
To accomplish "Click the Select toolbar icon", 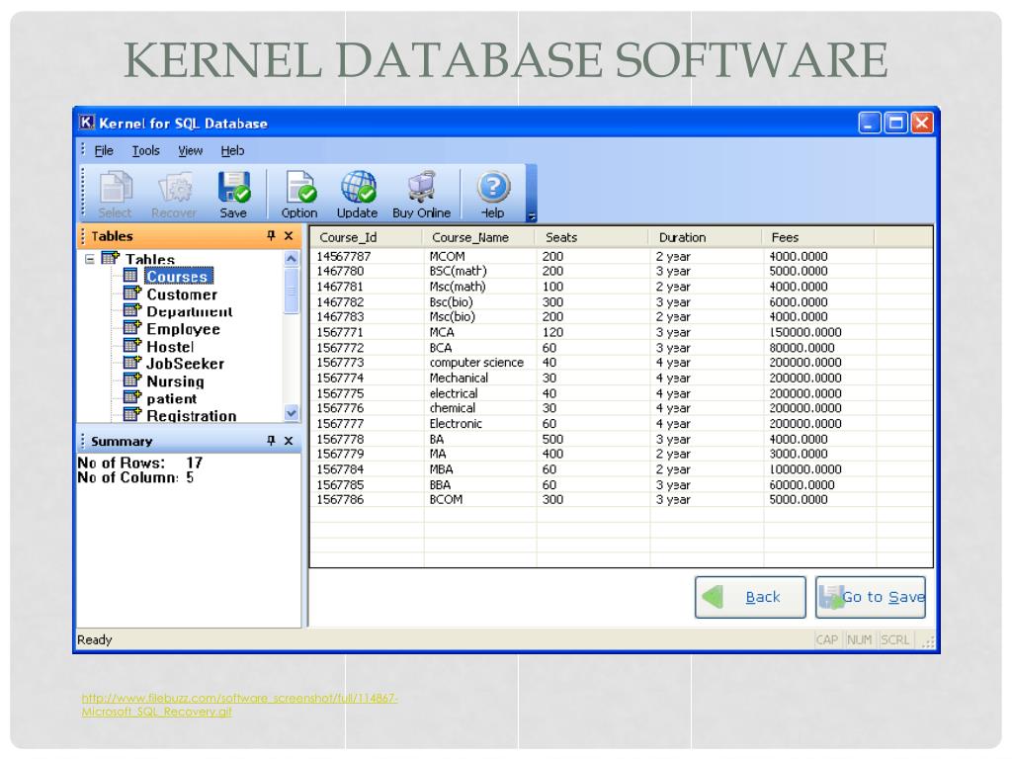I will [116, 188].
